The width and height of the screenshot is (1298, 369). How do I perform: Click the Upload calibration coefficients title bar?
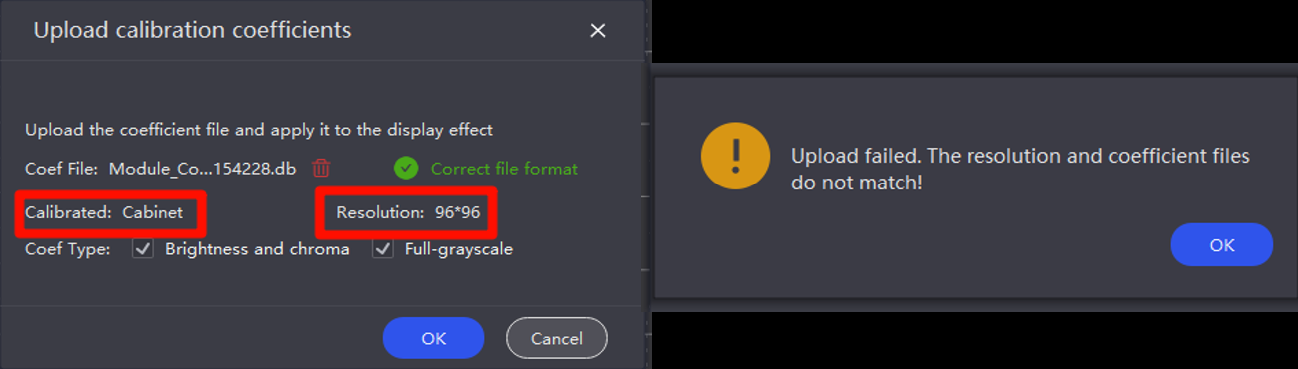tap(322, 30)
